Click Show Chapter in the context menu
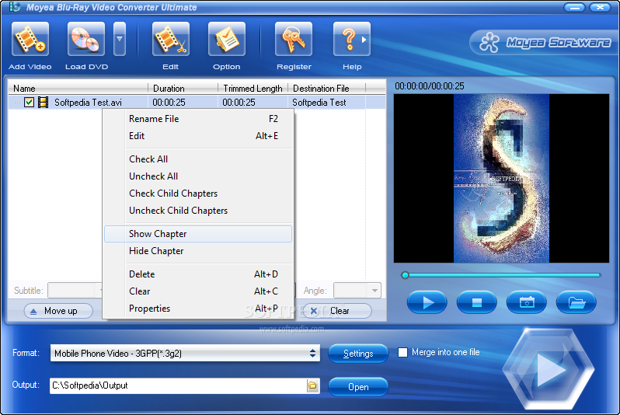 pos(198,234)
